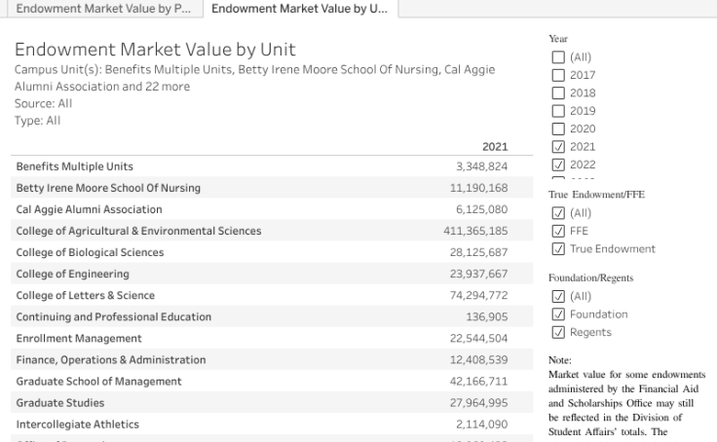Check the 2018 year checkbox
The width and height of the screenshot is (717, 442).
(557, 92)
